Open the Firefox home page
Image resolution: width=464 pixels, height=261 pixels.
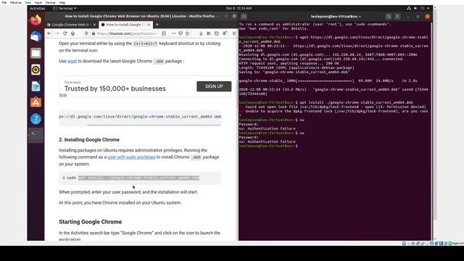click(72, 33)
